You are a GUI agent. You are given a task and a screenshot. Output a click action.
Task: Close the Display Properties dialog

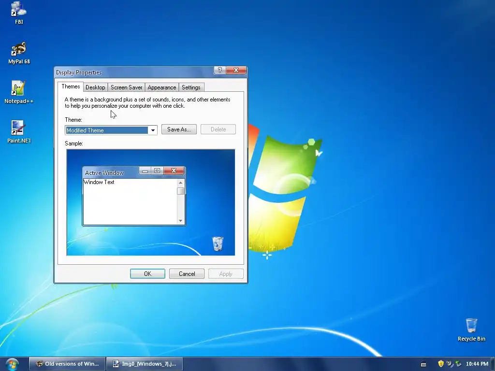point(236,70)
